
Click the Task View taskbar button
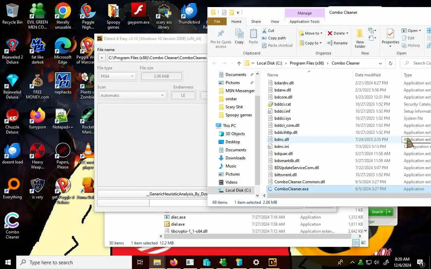(140, 262)
